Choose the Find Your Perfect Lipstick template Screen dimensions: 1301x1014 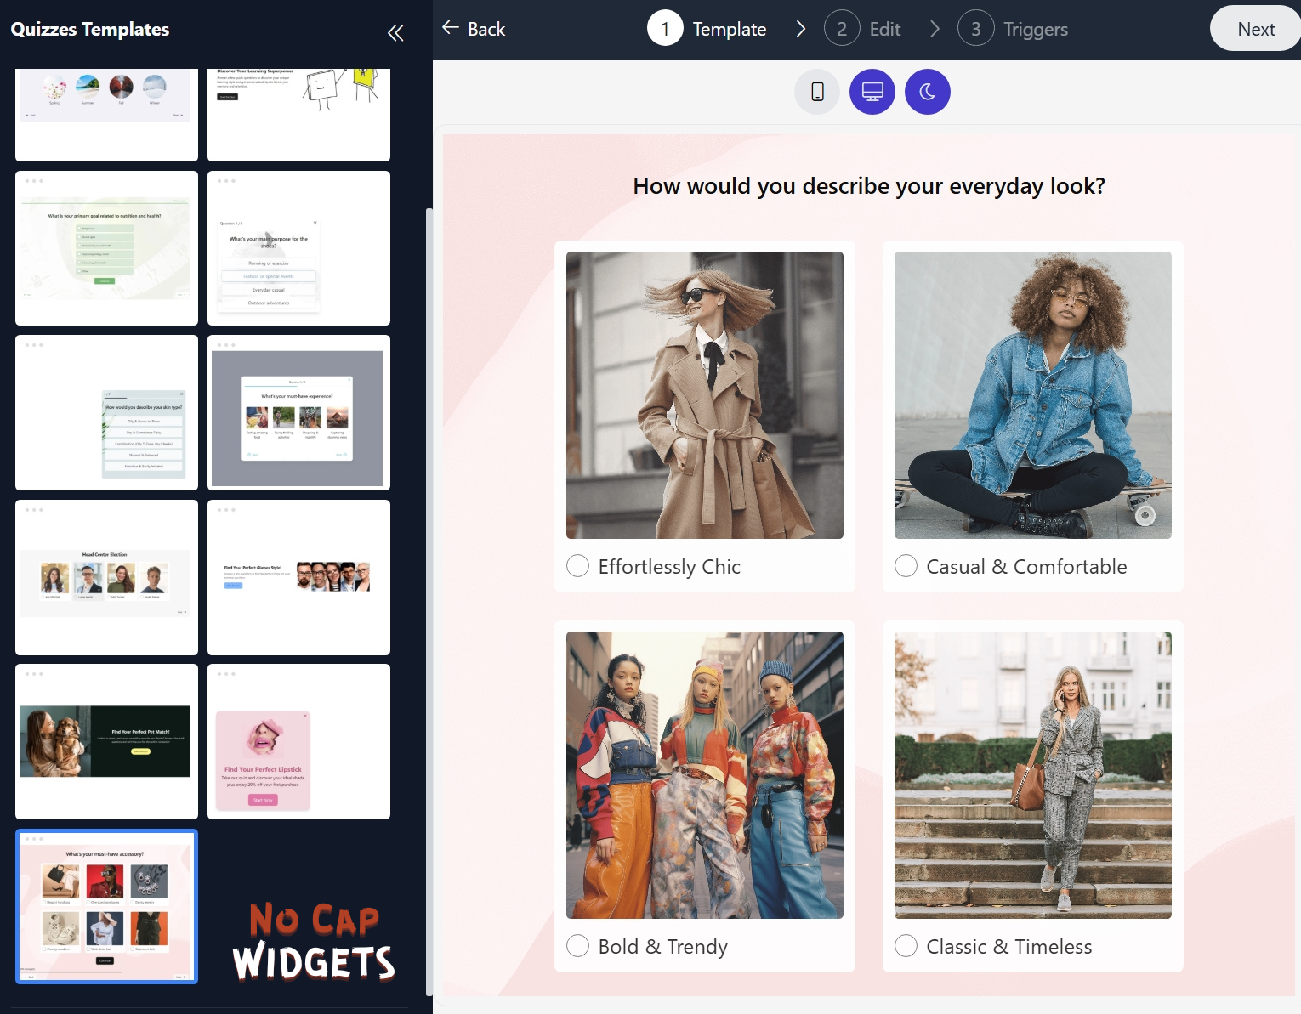coord(298,741)
